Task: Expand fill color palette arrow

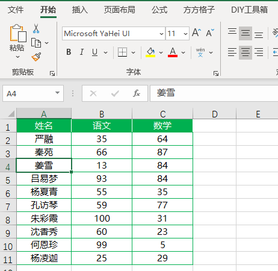Action: point(161,52)
